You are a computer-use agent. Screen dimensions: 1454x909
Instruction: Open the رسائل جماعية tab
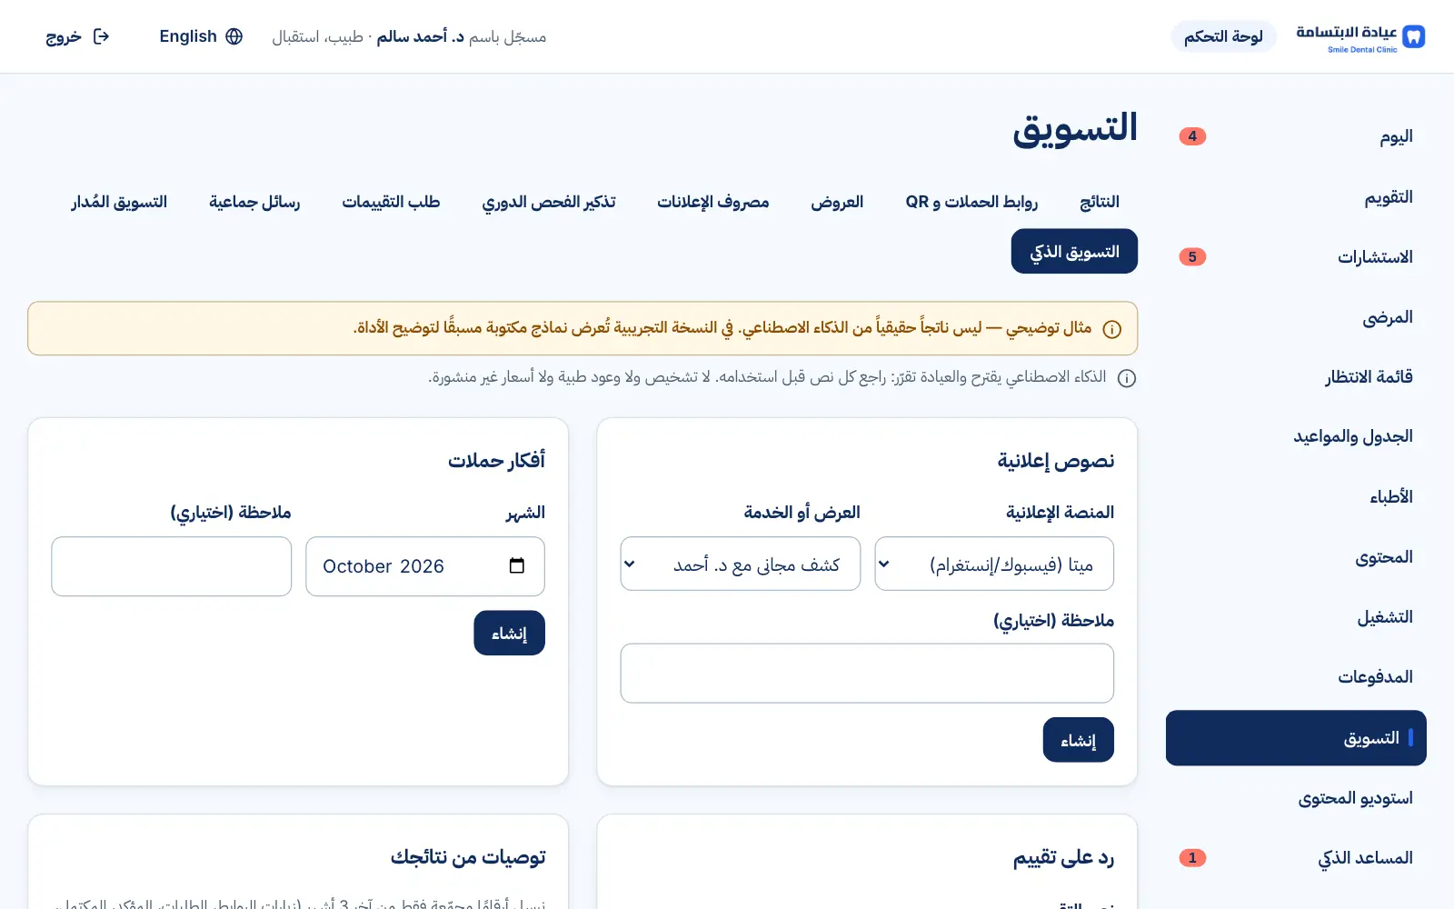pyautogui.click(x=254, y=202)
